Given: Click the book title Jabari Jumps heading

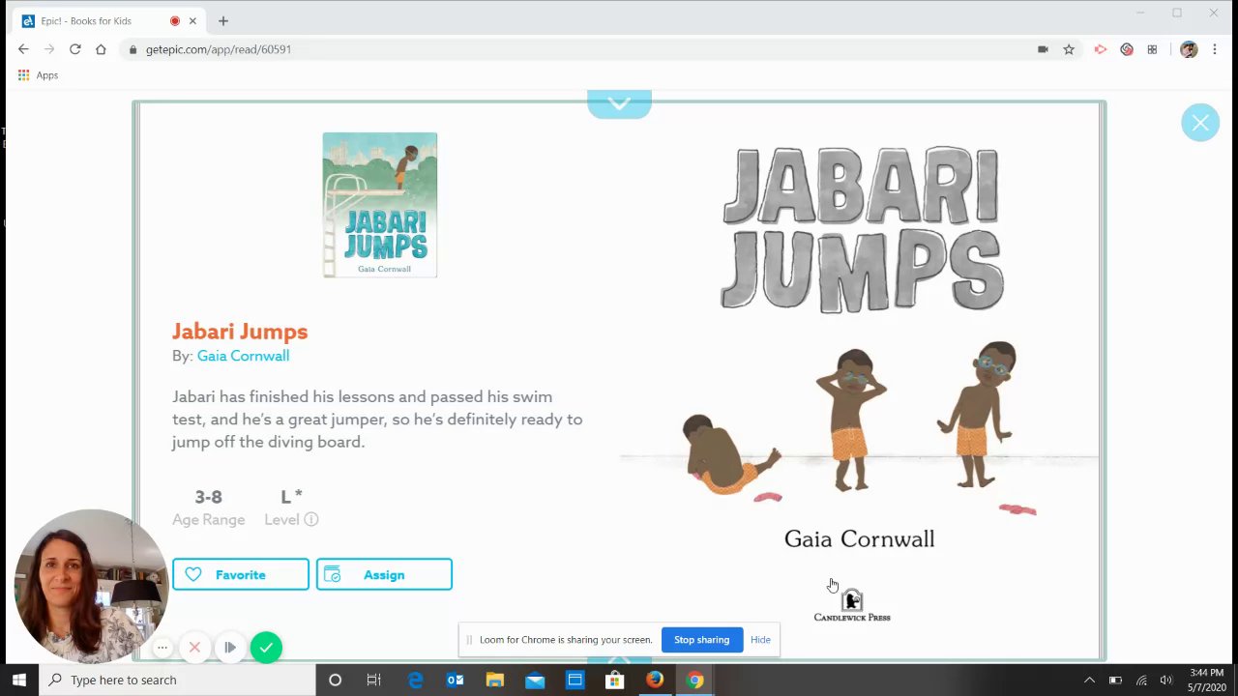Looking at the screenshot, I should (x=240, y=332).
